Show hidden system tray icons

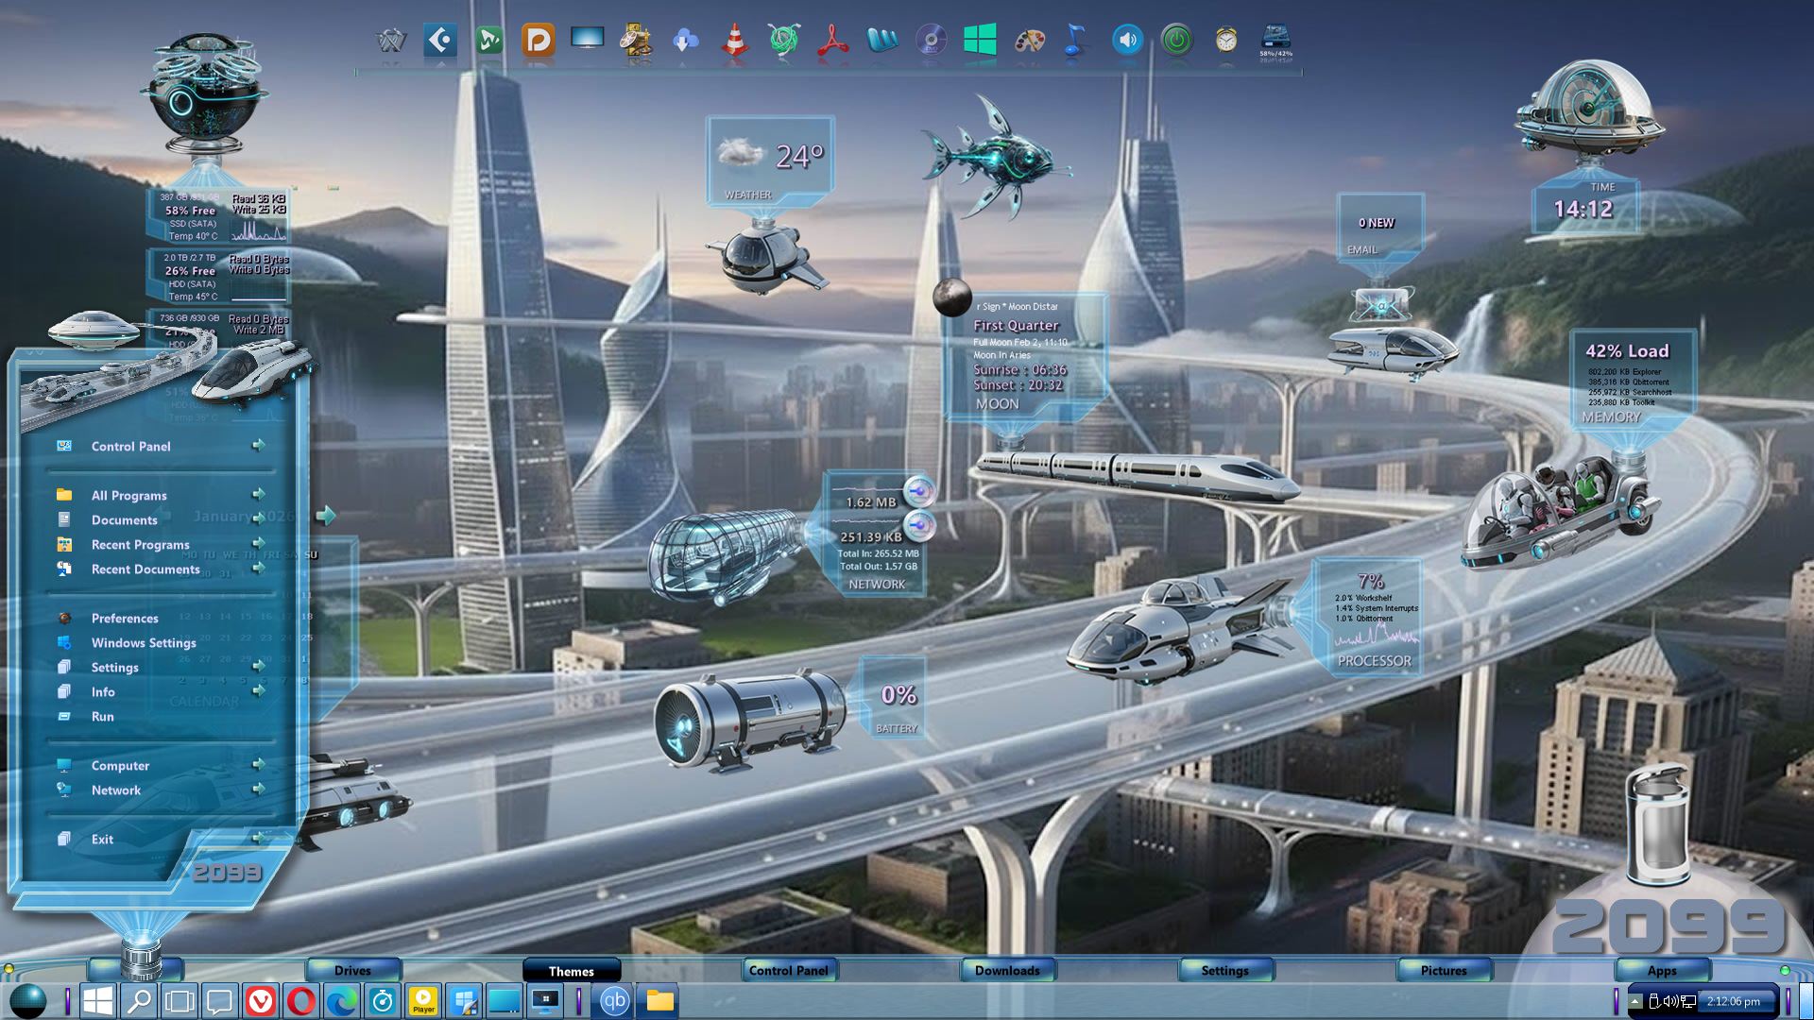click(x=1635, y=1001)
